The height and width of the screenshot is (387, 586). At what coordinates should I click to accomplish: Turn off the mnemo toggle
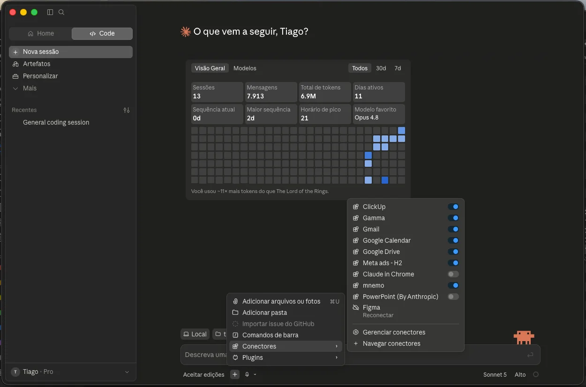click(453, 285)
